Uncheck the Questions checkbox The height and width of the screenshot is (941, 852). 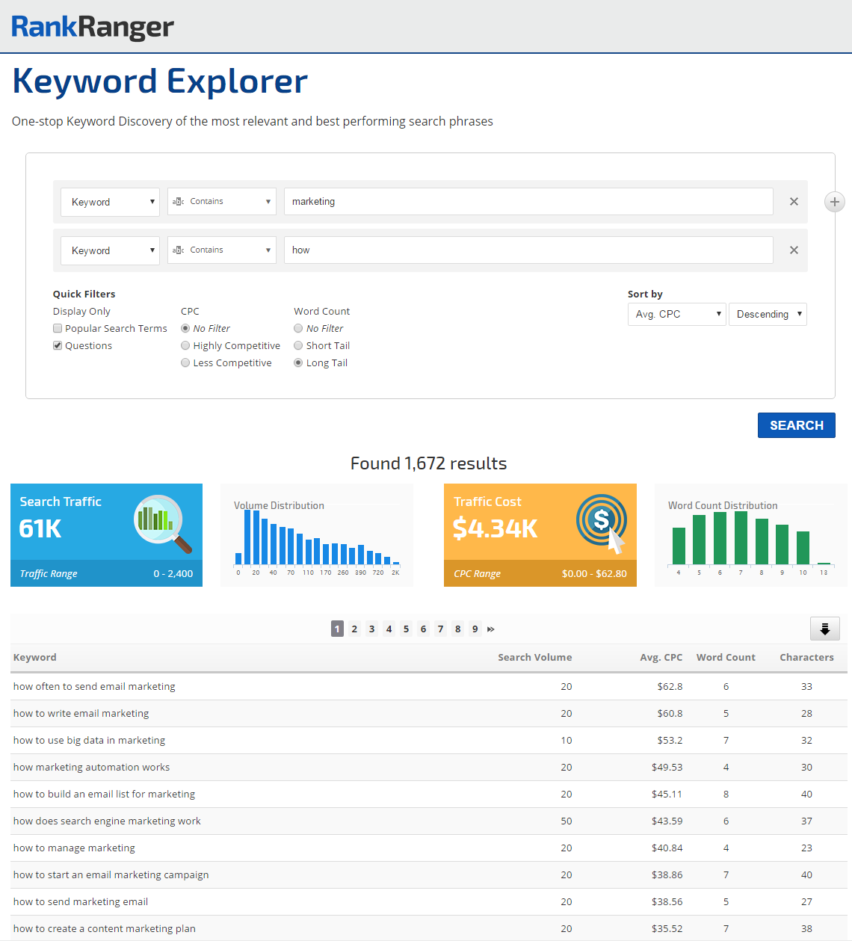pos(58,346)
